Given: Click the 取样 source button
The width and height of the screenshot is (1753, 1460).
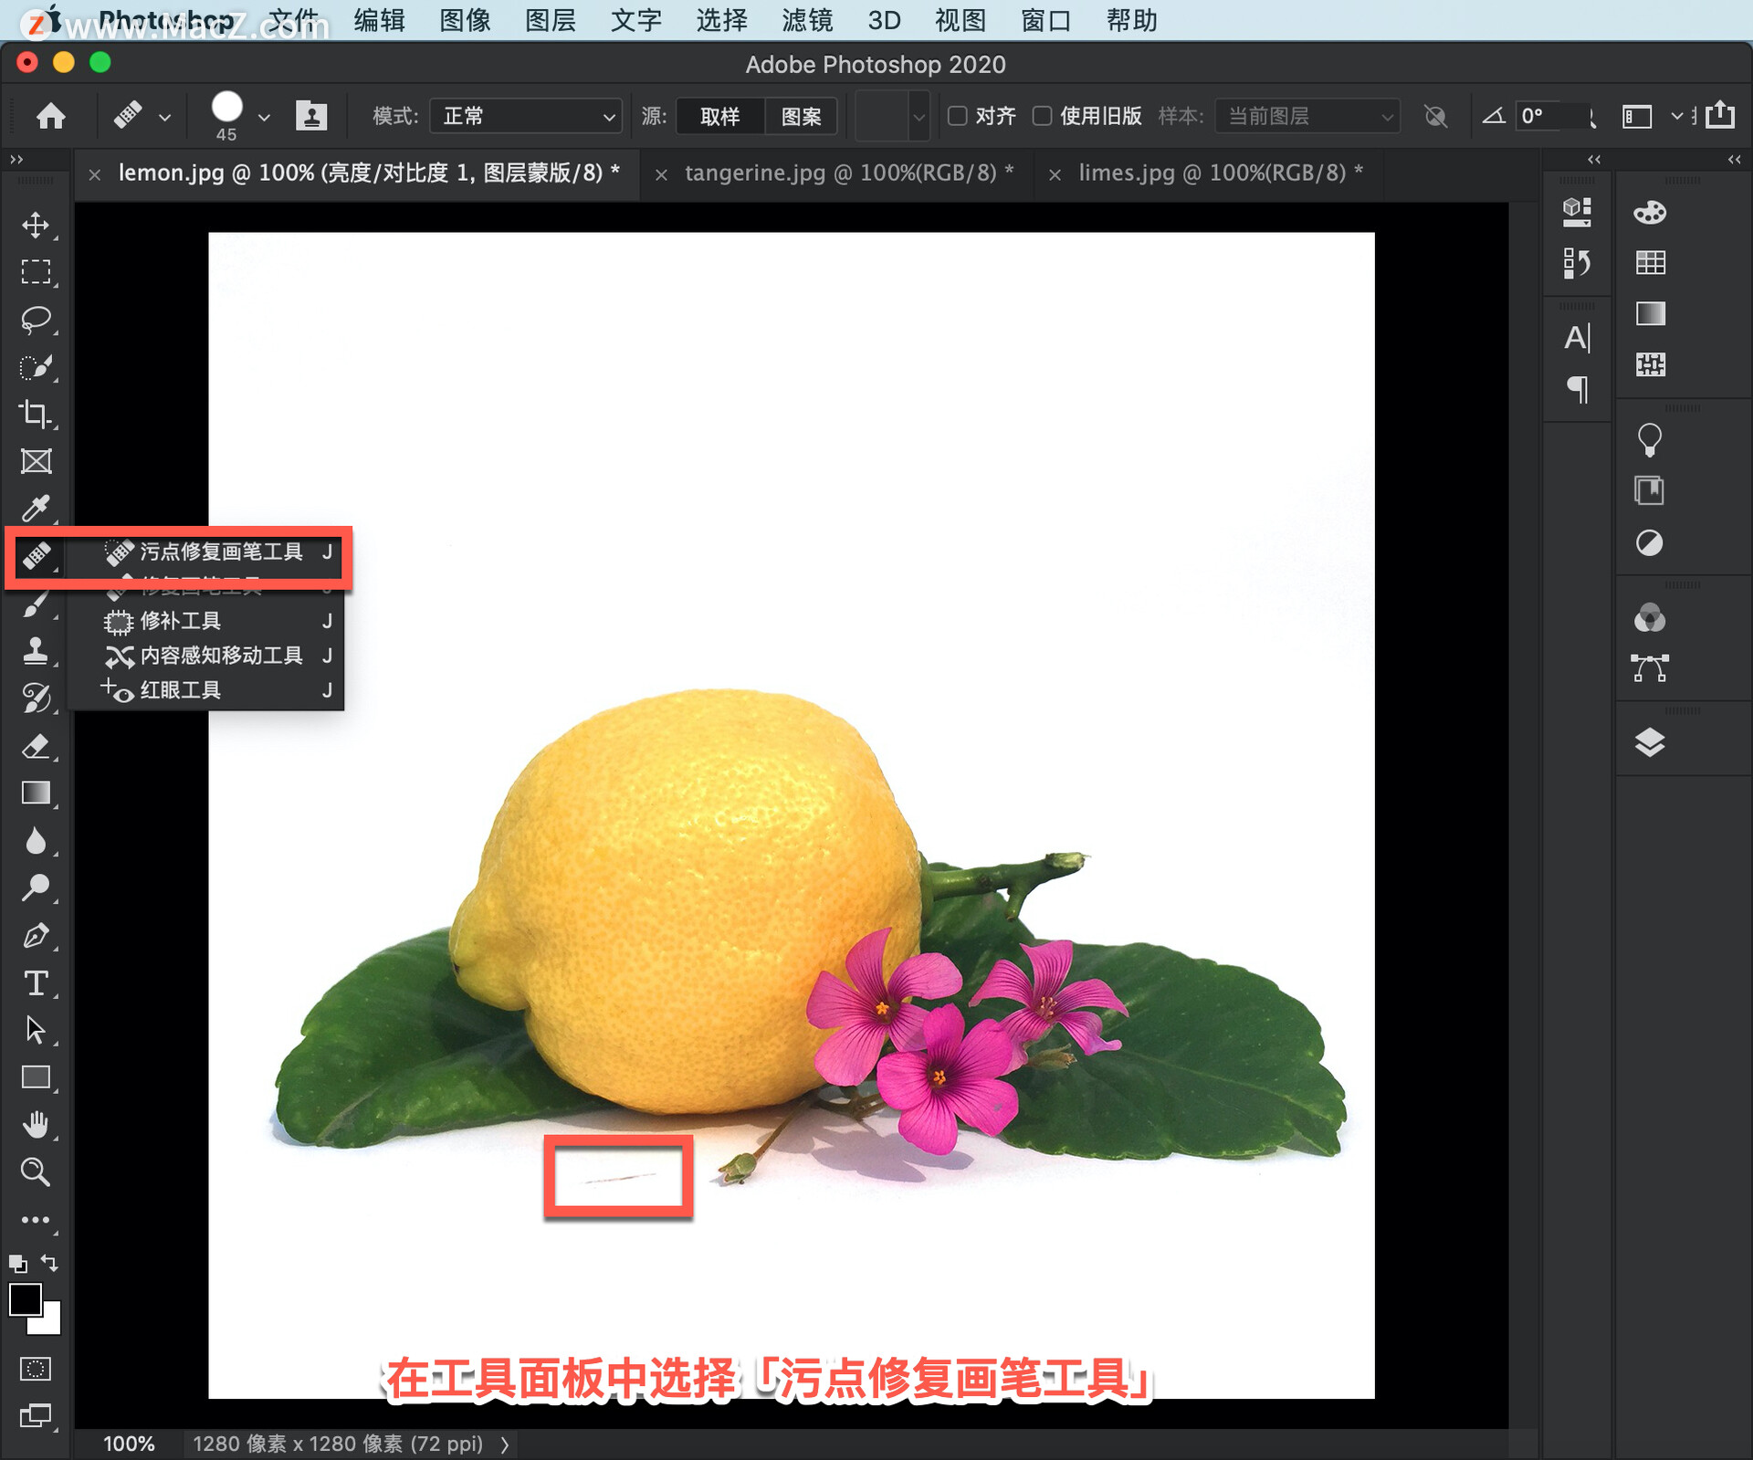Looking at the screenshot, I should pyautogui.click(x=719, y=116).
